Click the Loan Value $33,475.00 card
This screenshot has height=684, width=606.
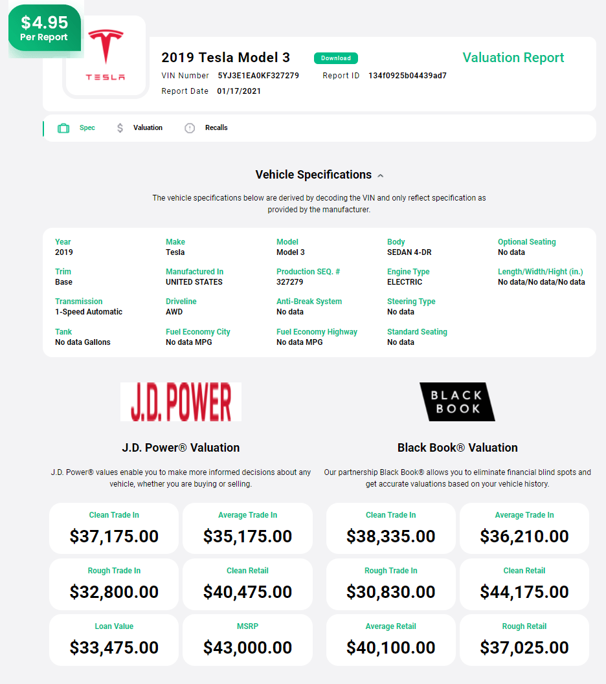click(x=114, y=640)
